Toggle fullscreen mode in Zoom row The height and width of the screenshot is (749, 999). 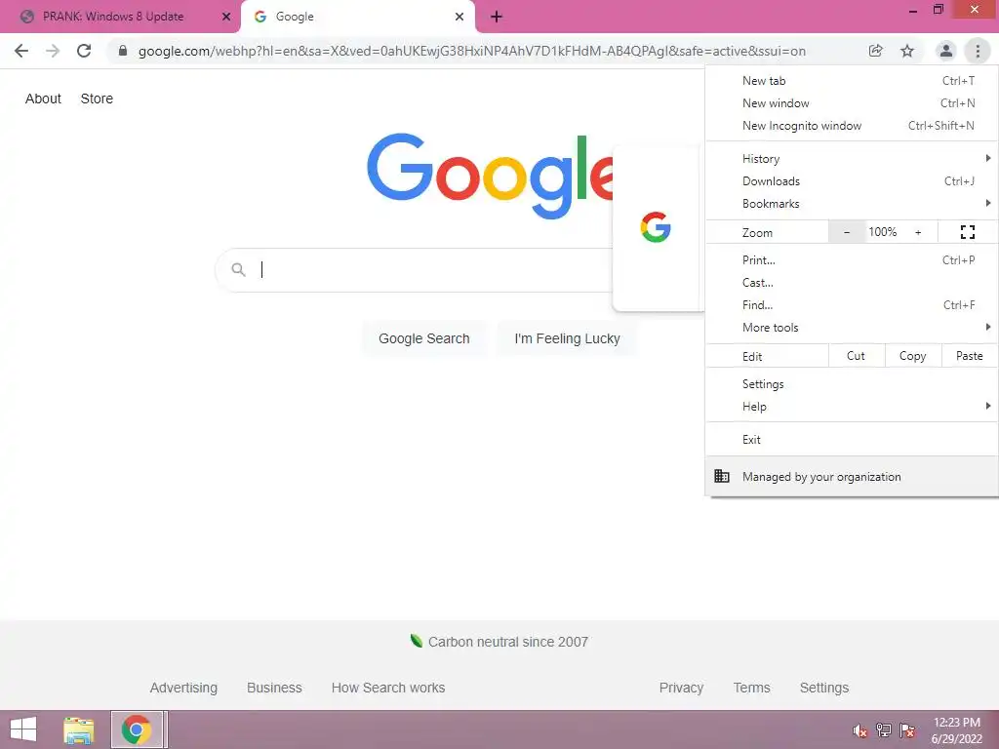[x=967, y=232]
